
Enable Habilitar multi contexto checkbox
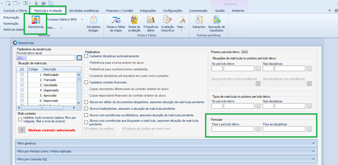(x=20, y=119)
